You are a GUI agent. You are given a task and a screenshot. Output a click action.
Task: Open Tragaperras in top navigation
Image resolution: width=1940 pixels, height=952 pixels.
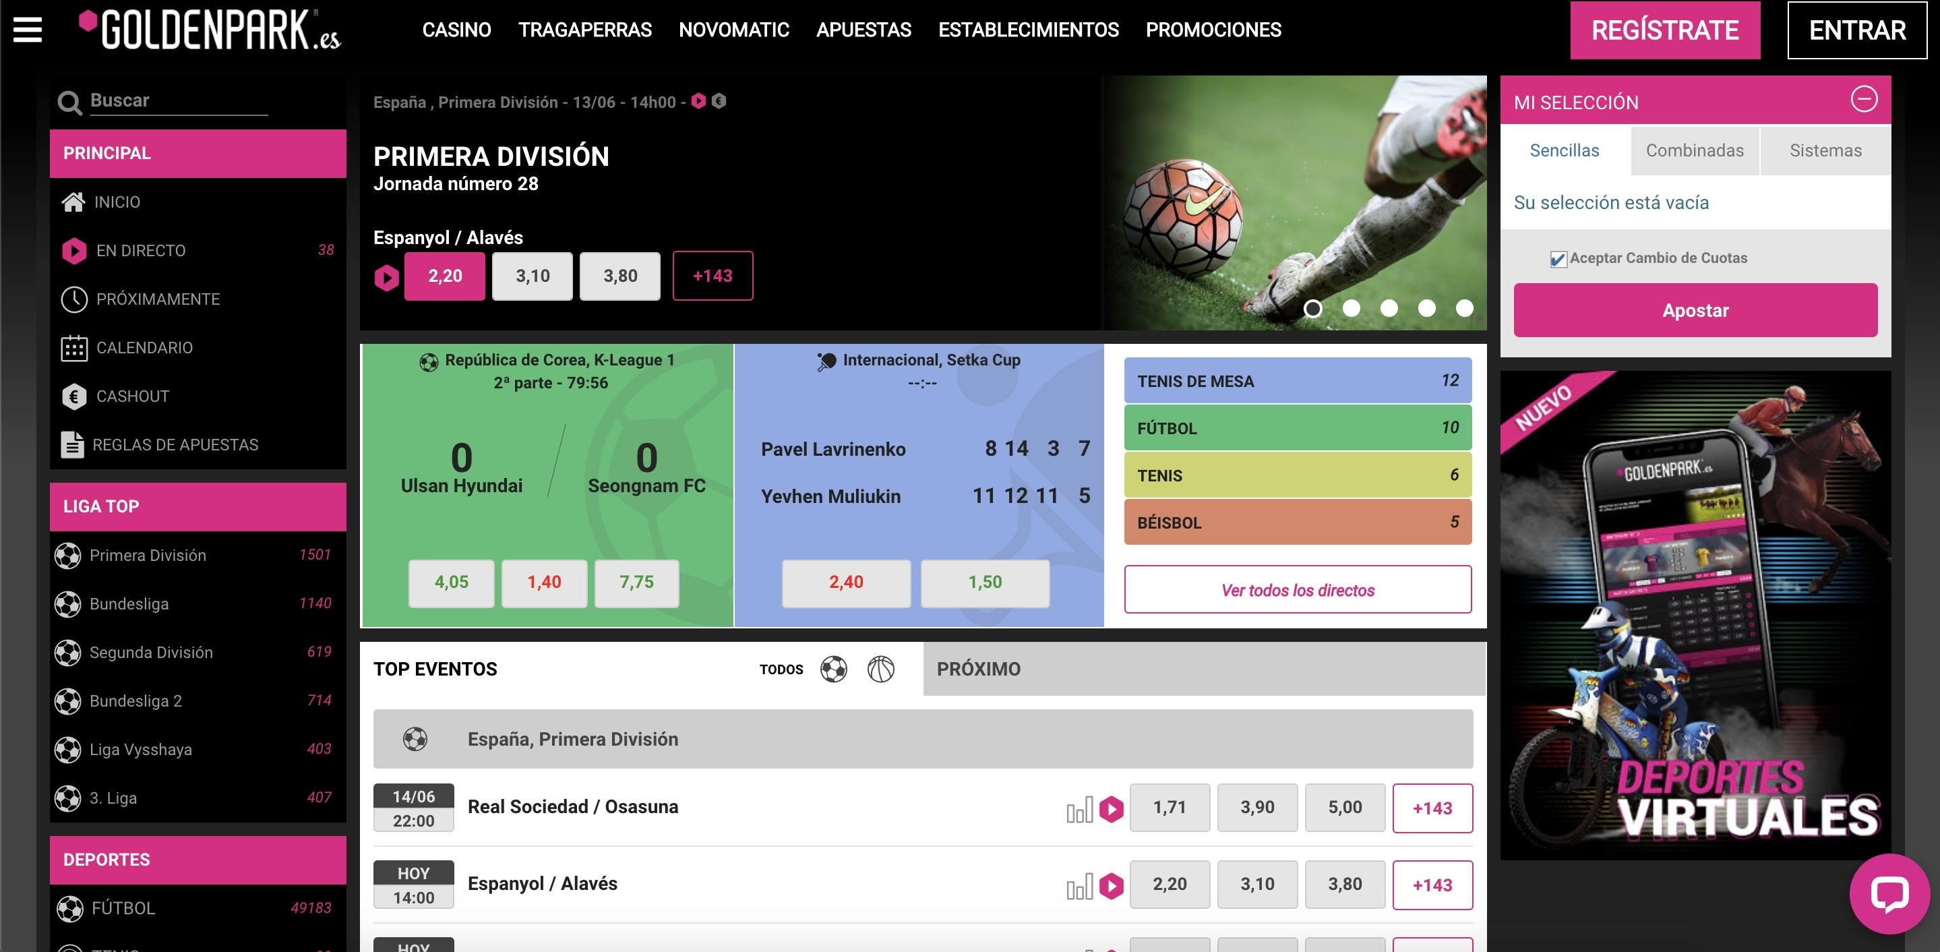tap(585, 30)
